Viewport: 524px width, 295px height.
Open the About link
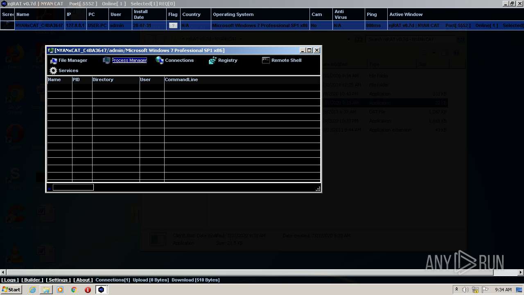click(83, 280)
